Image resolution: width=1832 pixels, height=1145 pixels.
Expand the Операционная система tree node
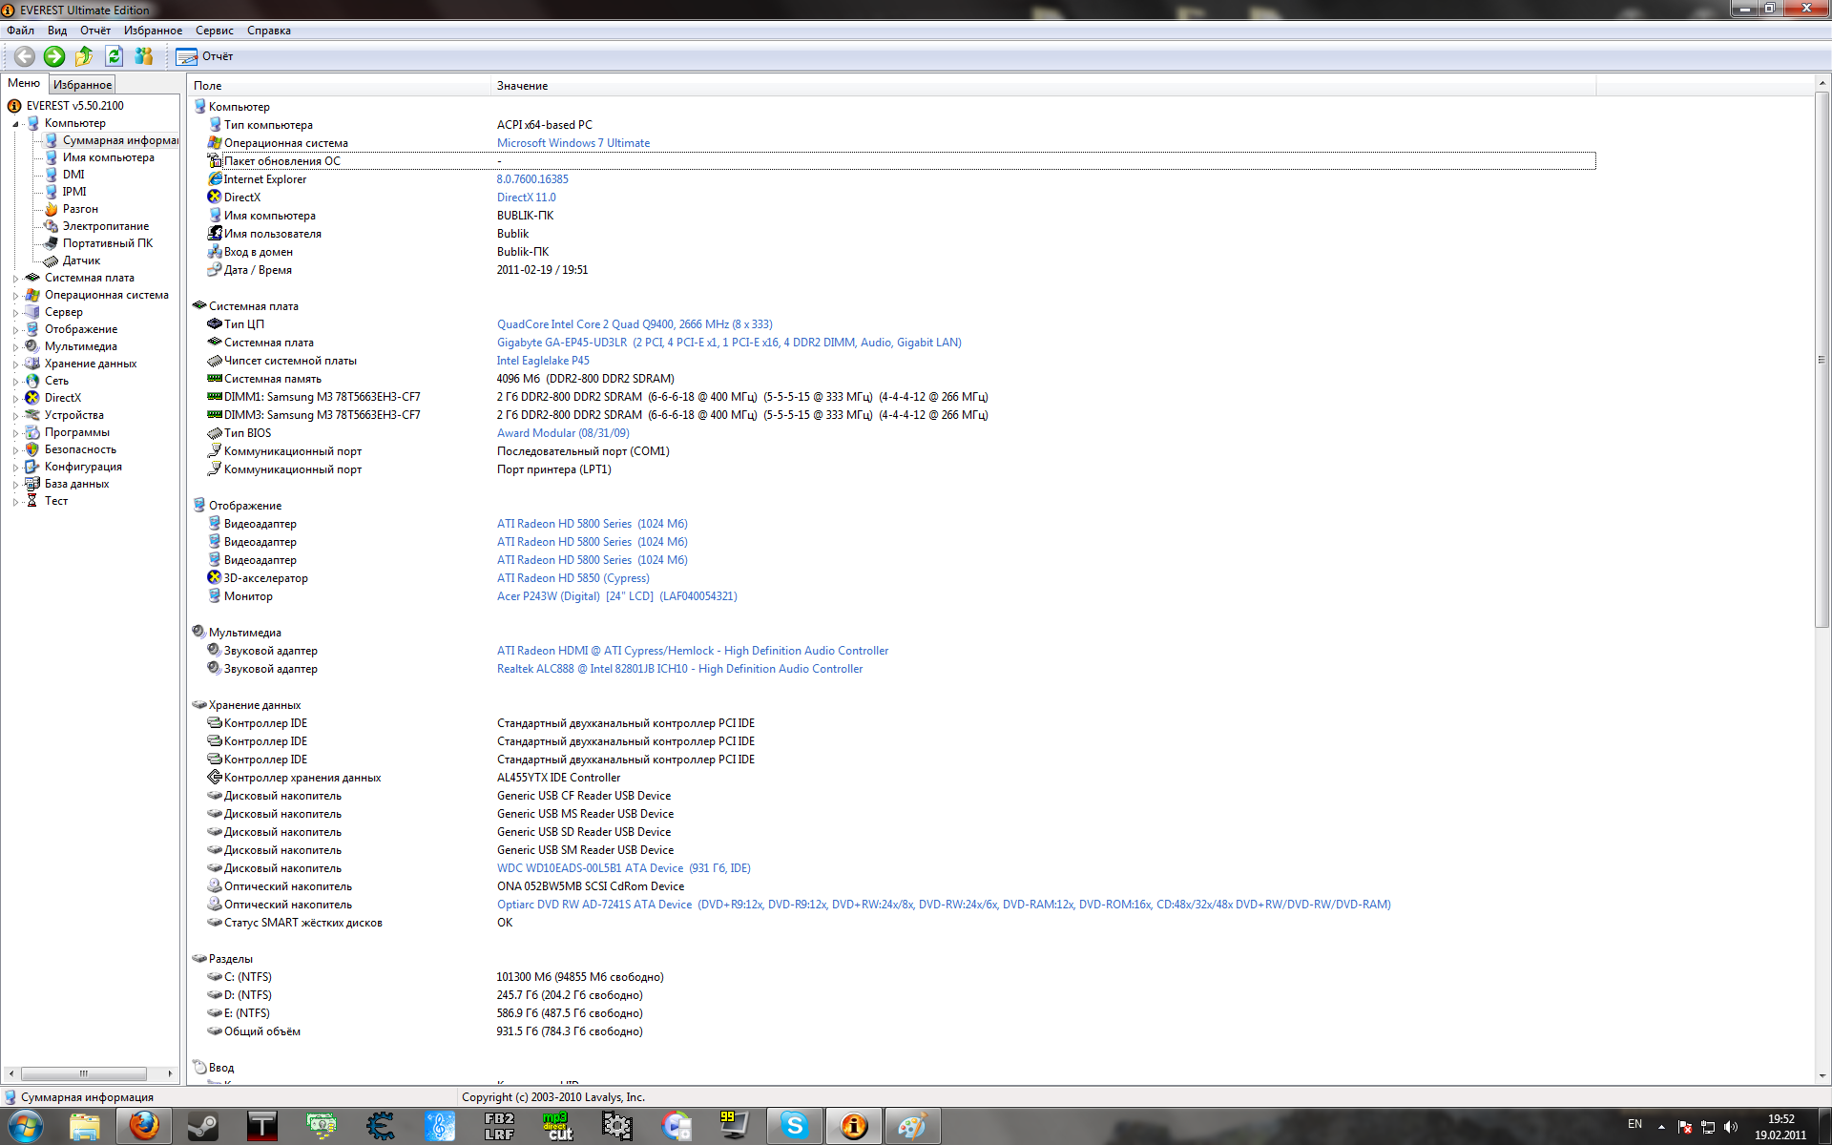(x=16, y=296)
